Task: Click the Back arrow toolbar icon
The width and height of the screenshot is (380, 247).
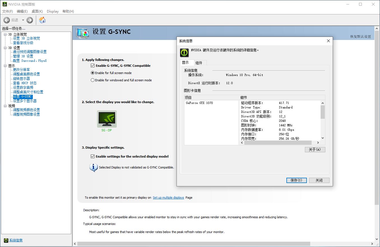Action: pos(7,20)
